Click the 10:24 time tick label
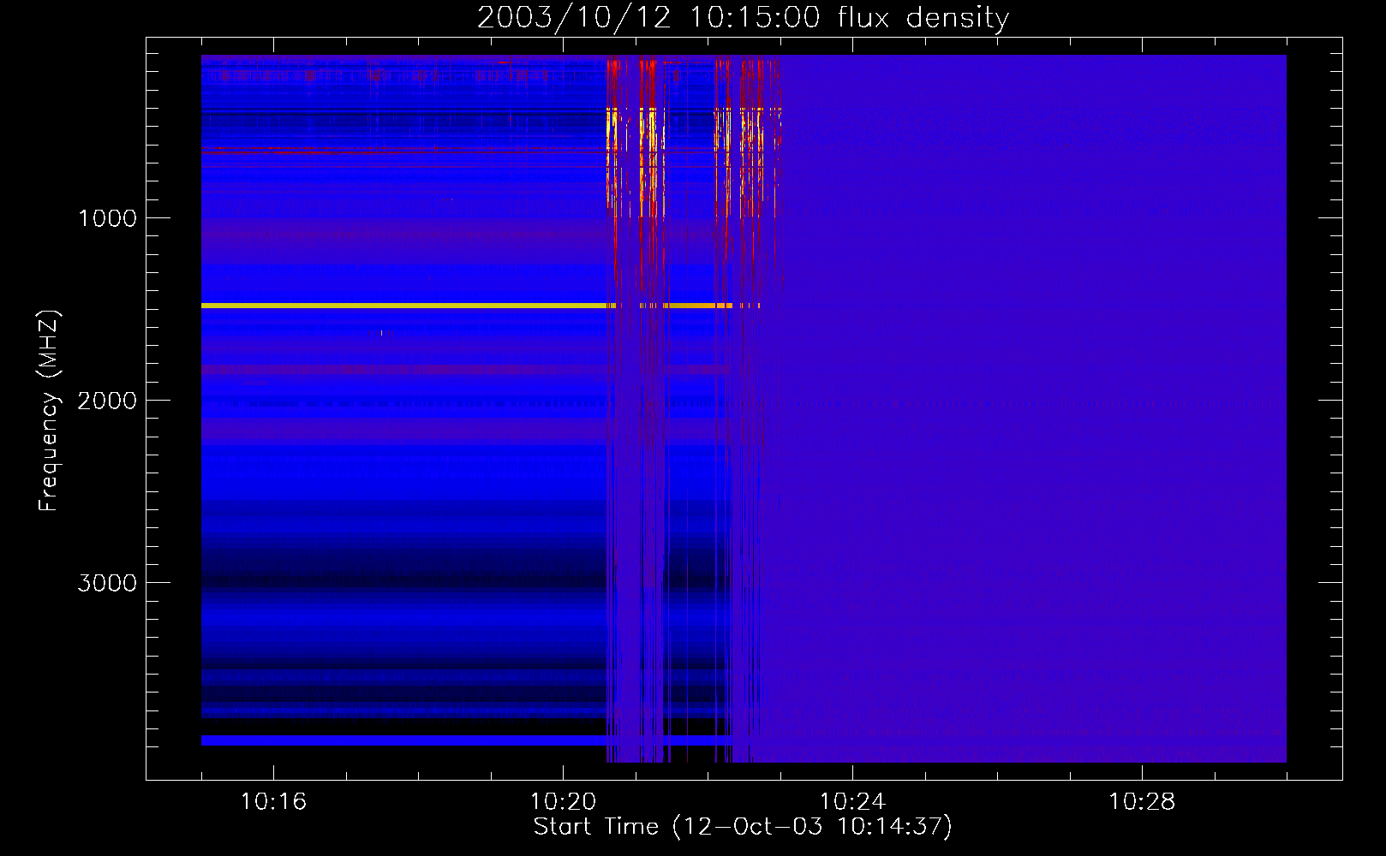The height and width of the screenshot is (856, 1386). click(852, 801)
